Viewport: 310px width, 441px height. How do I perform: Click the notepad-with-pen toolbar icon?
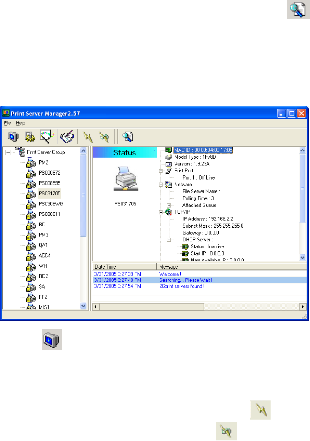pyautogui.click(x=67, y=137)
